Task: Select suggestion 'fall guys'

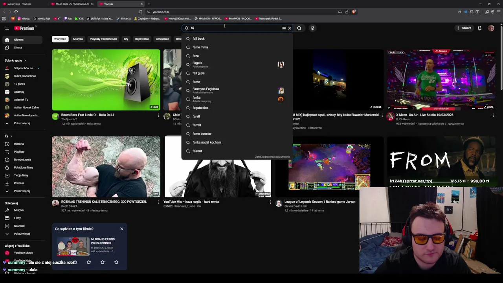Action: click(237, 73)
